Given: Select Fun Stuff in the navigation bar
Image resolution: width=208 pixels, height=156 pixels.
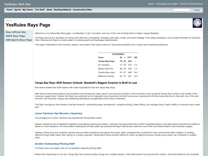Looking at the screenshot, I should 40,10.
